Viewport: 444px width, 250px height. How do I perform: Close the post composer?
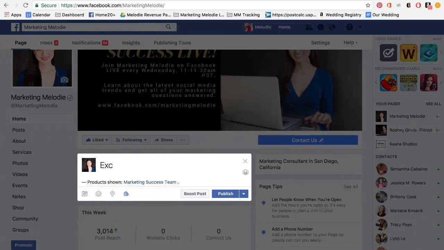tap(245, 161)
